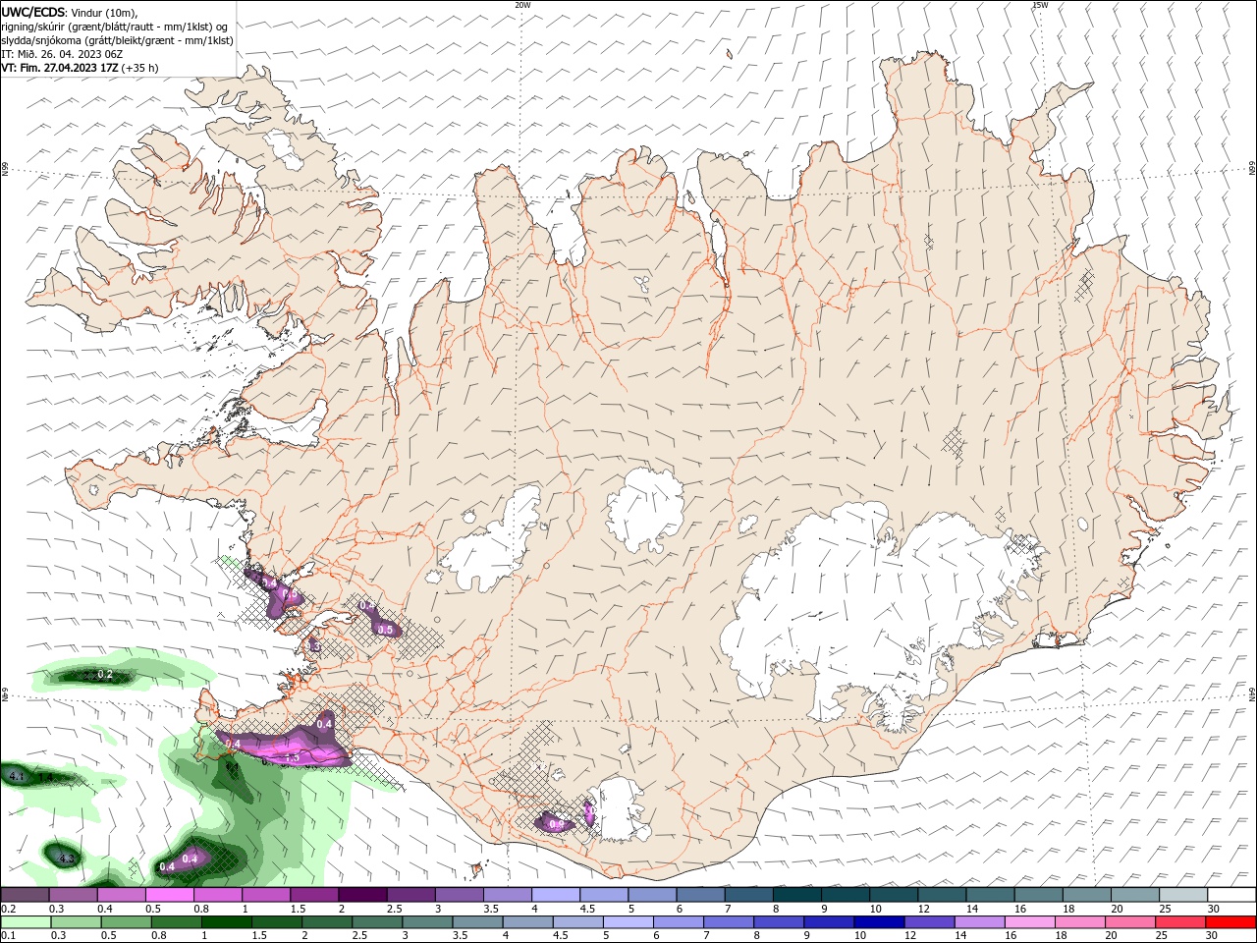
Task: Click the 'rigning/skúrir' legend description line
Action: [114, 27]
